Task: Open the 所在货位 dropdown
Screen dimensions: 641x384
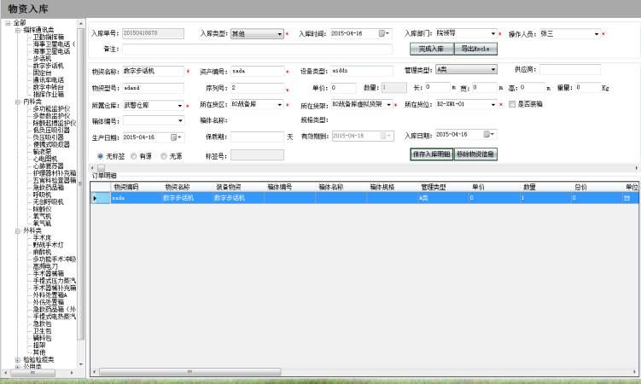Action: [493, 105]
